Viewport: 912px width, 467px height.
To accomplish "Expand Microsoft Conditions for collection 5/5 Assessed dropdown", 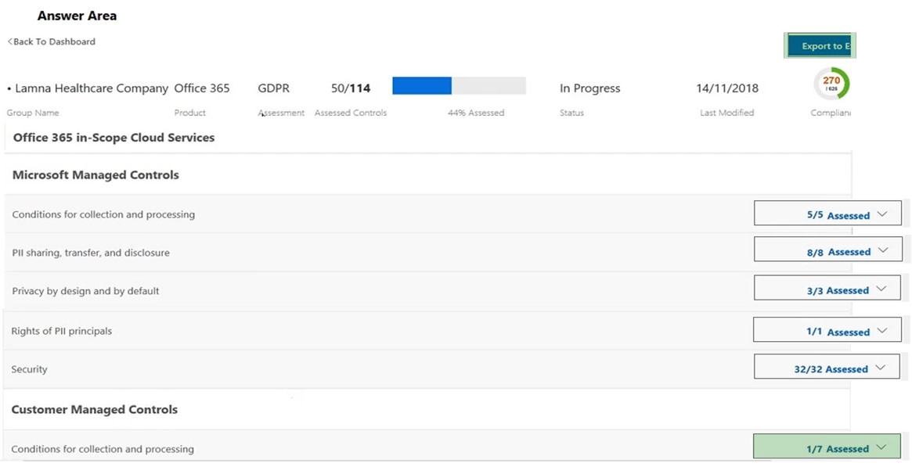I will 827,214.
